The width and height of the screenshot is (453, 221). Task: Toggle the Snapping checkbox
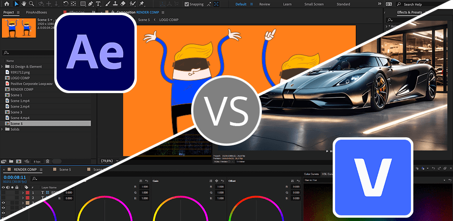(x=187, y=4)
